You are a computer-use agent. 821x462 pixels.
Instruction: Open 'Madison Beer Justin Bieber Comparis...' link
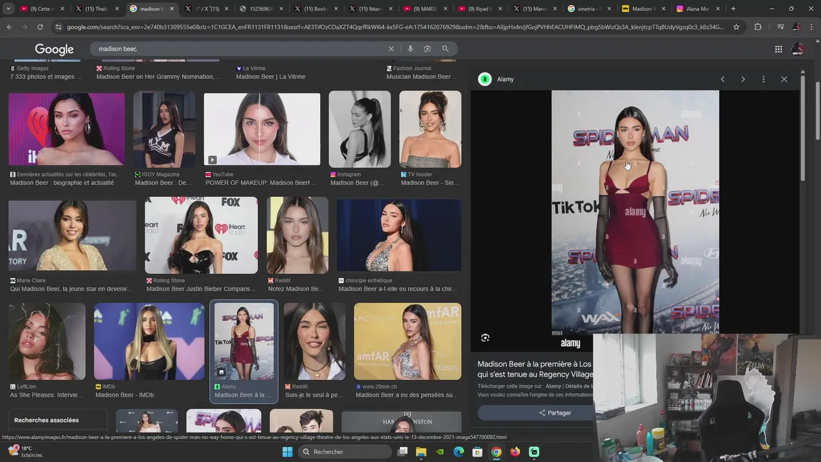(x=202, y=289)
